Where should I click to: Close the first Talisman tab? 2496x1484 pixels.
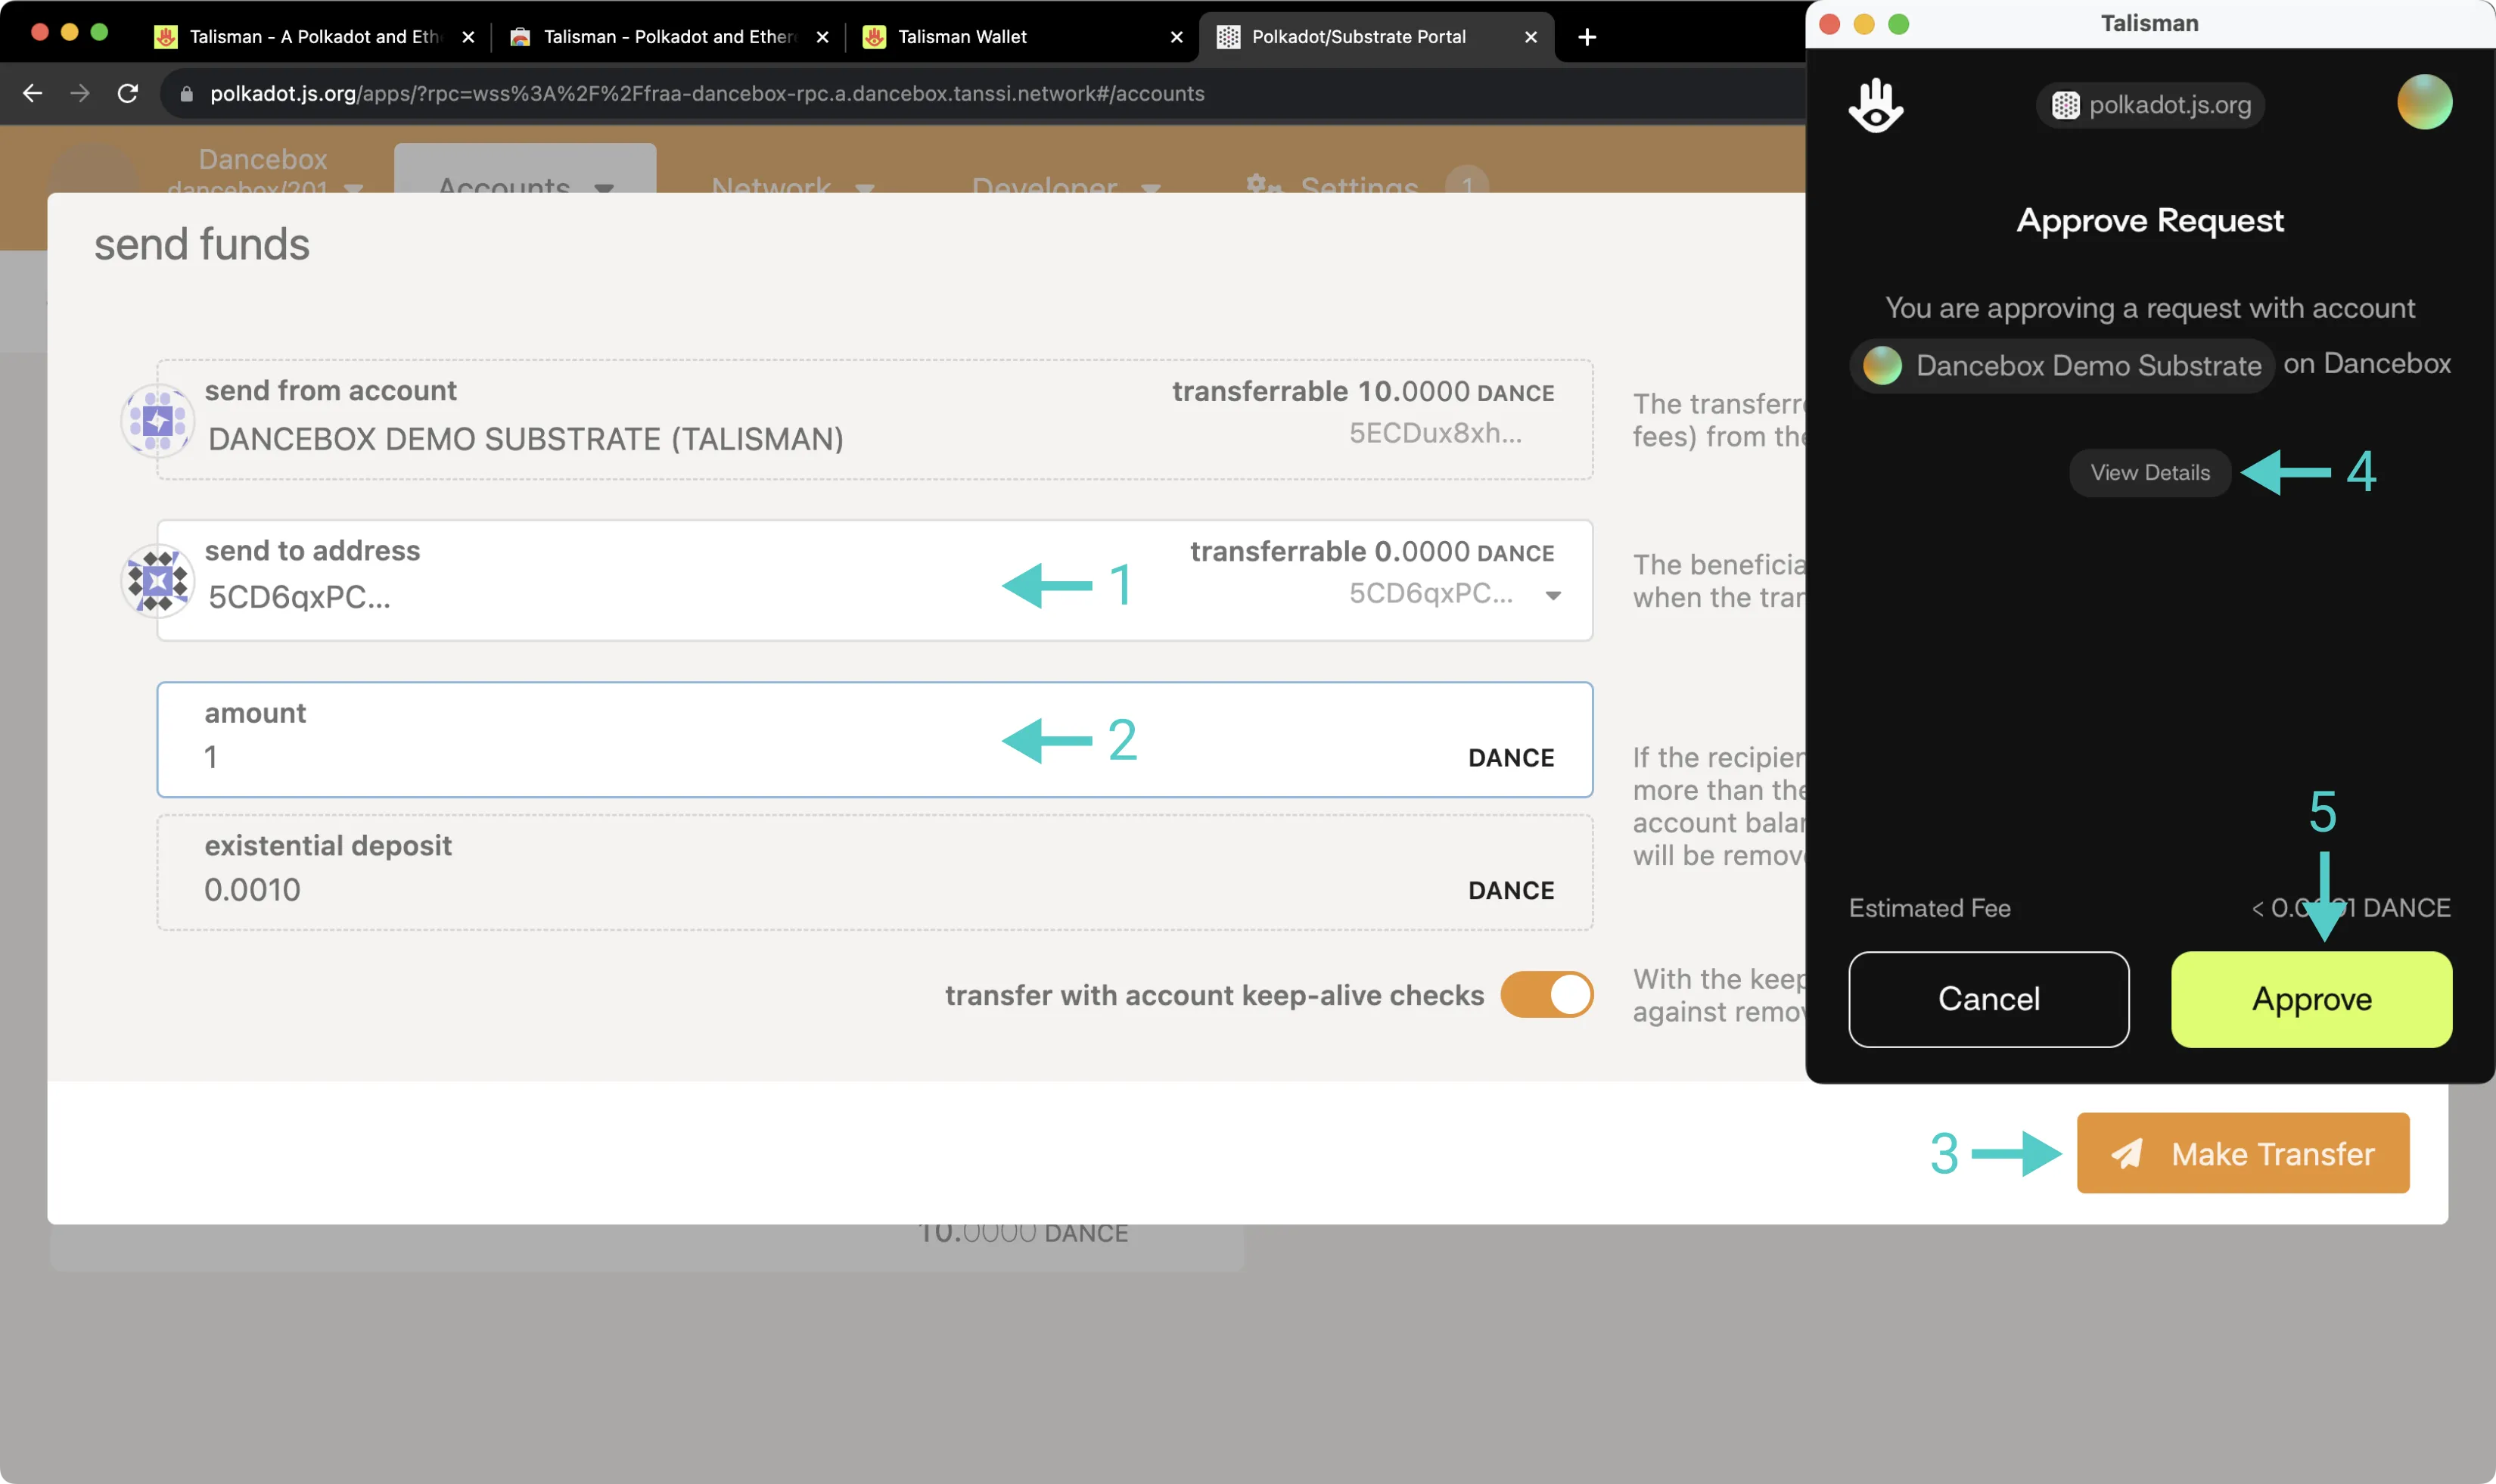[x=468, y=37]
